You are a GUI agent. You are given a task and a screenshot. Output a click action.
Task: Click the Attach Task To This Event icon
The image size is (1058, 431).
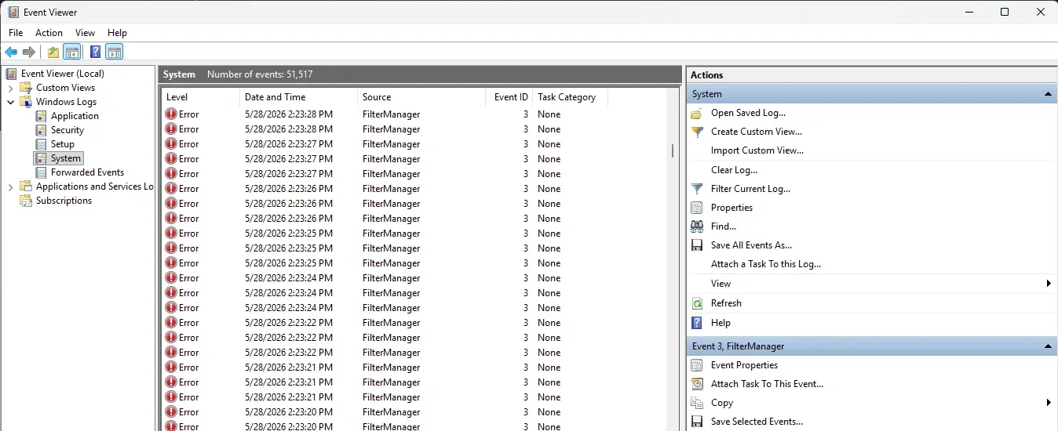(x=697, y=384)
